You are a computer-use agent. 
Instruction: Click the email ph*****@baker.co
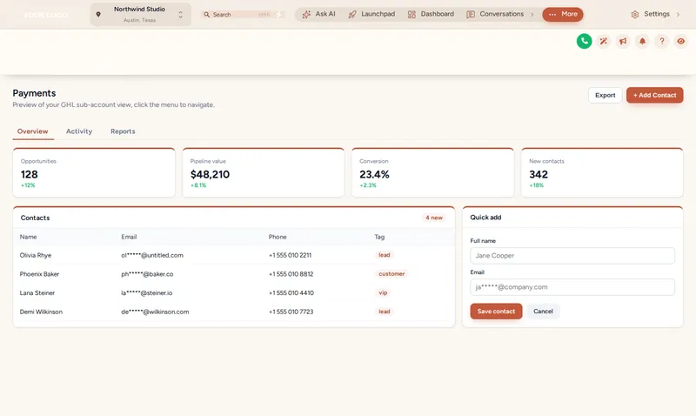(147, 274)
